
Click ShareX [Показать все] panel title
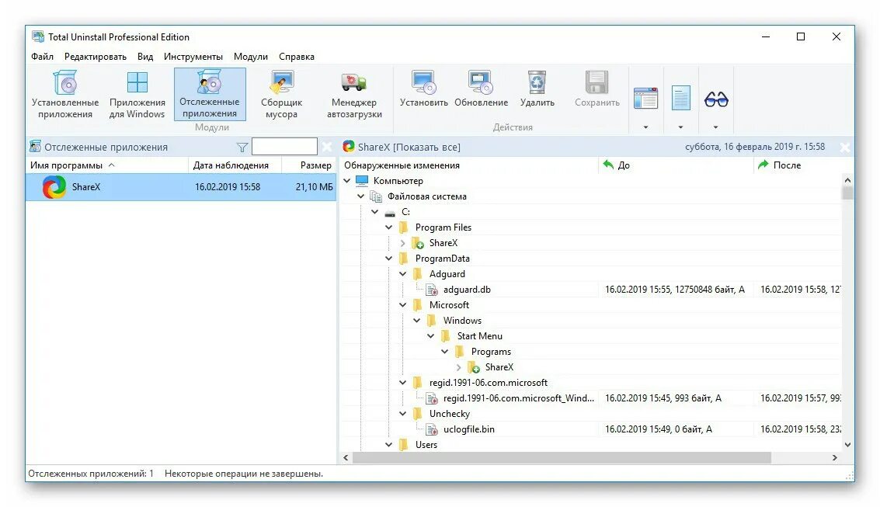(x=409, y=147)
